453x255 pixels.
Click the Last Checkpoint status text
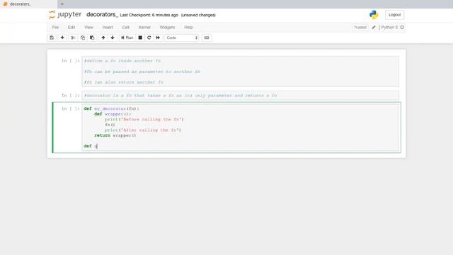coord(149,15)
